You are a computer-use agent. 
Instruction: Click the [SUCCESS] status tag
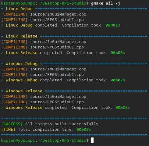tap(12, 124)
